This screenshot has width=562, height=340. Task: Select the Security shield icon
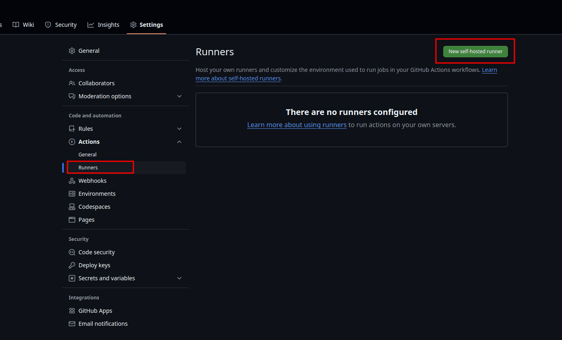[48, 24]
